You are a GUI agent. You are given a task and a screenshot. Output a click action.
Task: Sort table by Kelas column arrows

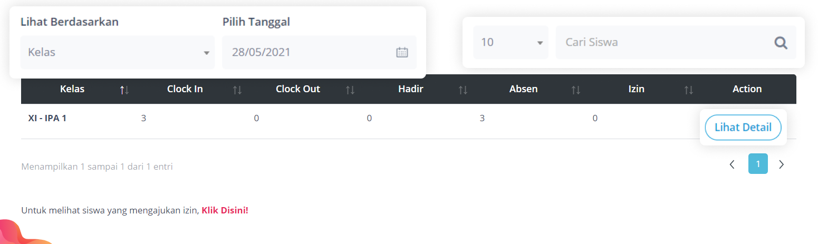click(124, 90)
